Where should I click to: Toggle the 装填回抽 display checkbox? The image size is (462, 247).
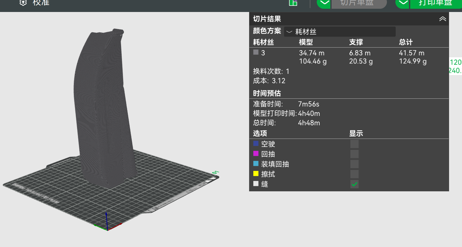[355, 164]
